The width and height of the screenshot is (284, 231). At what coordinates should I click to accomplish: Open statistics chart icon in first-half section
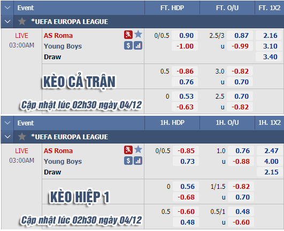click(138, 161)
